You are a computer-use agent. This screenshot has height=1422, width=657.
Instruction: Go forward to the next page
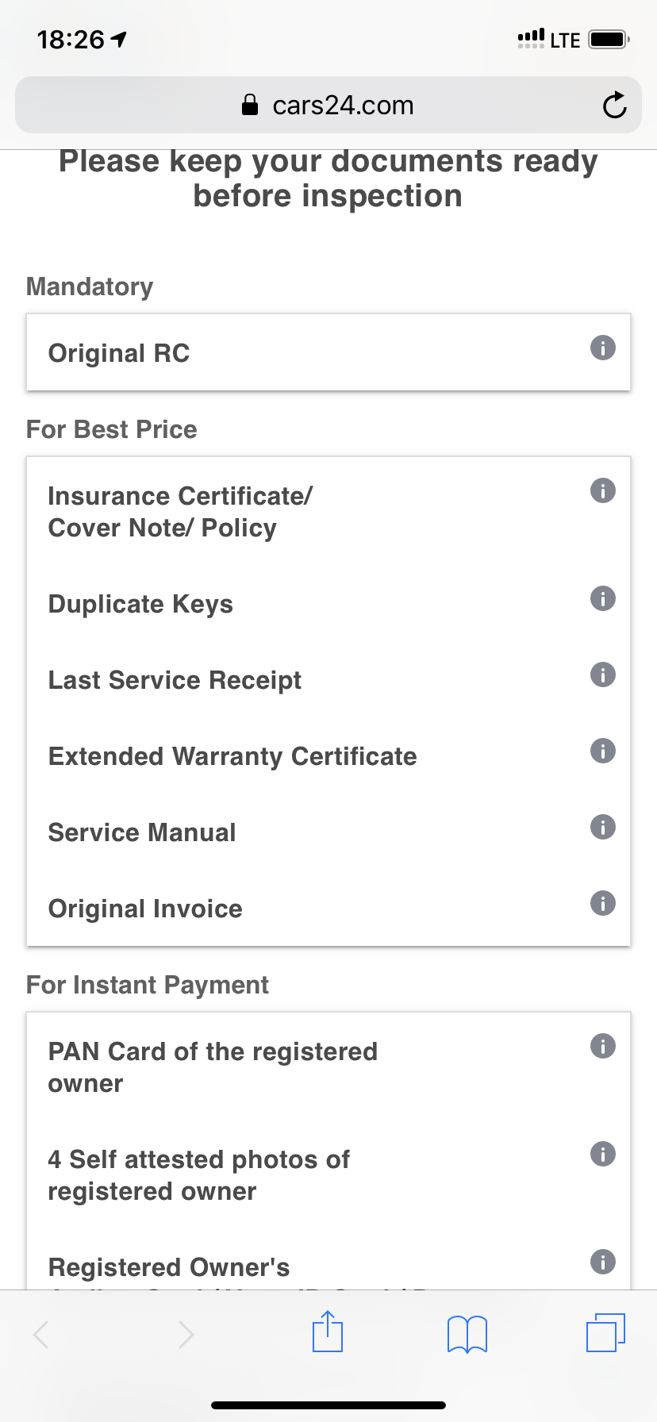pos(186,1334)
